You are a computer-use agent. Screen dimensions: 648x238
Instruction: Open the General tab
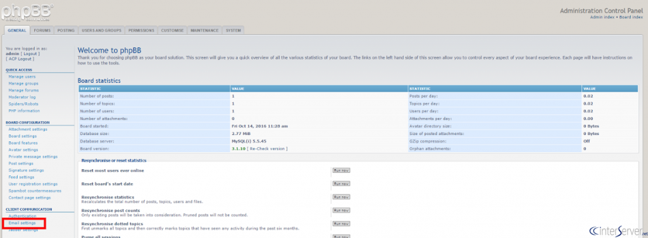tap(17, 30)
